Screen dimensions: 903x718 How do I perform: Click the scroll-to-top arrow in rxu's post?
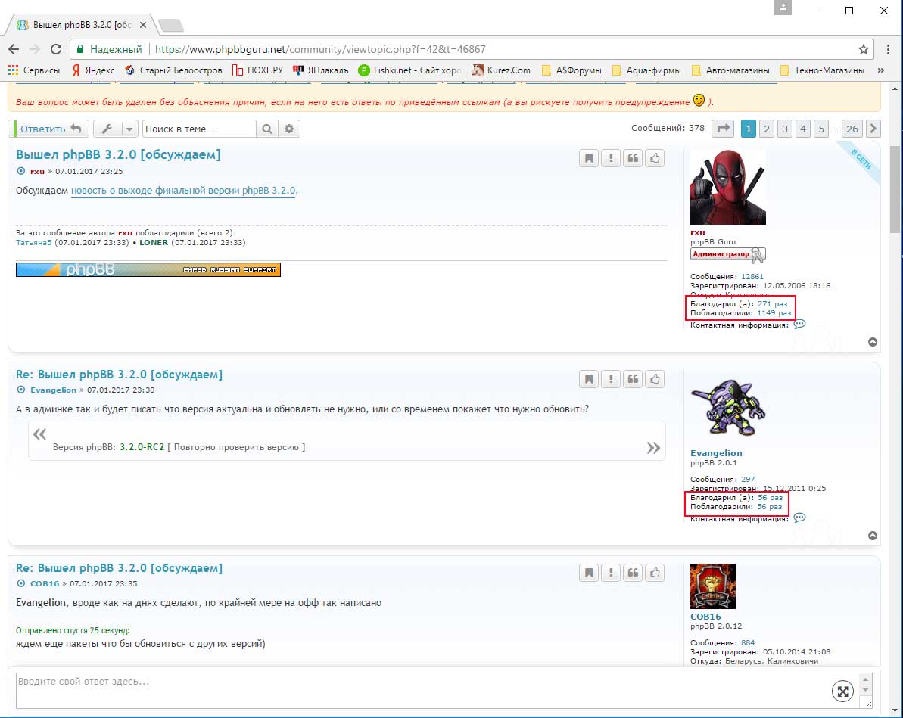[872, 342]
